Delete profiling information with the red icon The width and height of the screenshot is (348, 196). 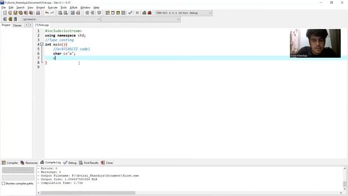point(150,13)
